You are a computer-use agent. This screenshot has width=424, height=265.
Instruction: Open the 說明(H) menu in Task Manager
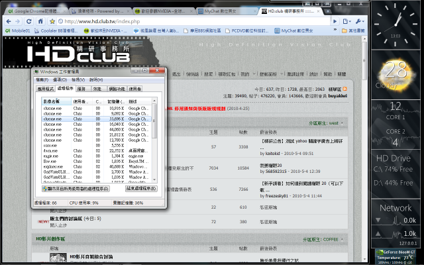coord(96,79)
